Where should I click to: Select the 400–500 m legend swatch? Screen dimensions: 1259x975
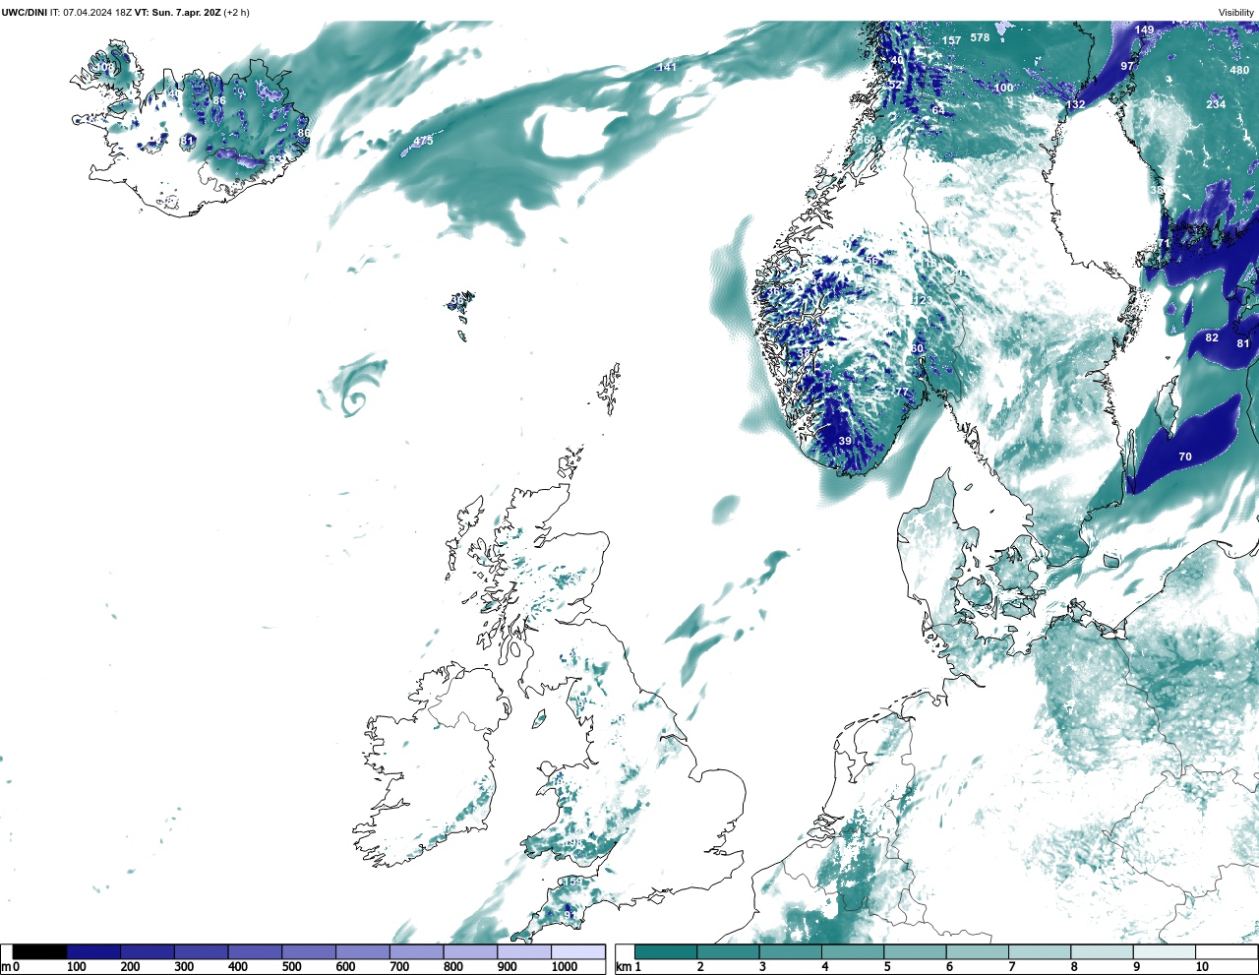coord(255,951)
